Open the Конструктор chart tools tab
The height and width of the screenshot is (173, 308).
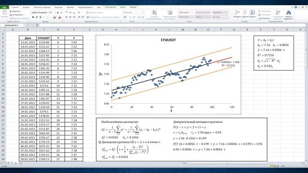[110, 7]
